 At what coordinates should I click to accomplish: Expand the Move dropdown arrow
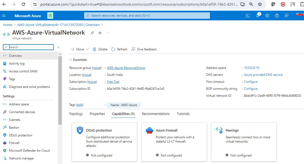87,49
